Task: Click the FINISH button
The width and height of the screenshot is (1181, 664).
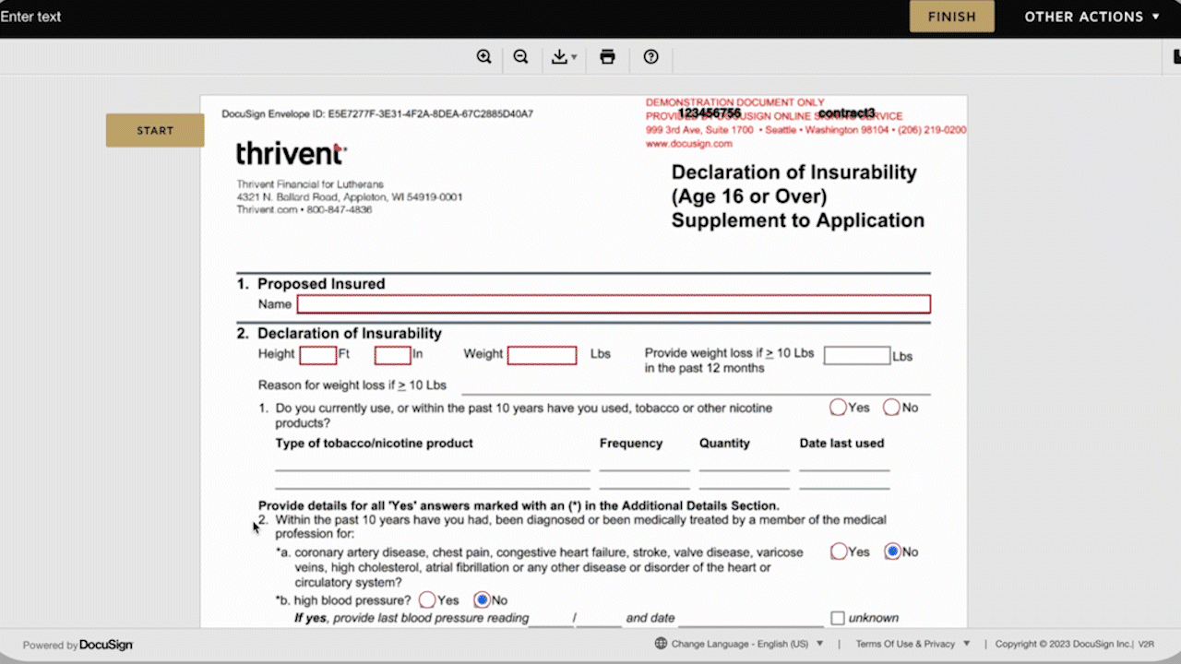Action: (951, 16)
